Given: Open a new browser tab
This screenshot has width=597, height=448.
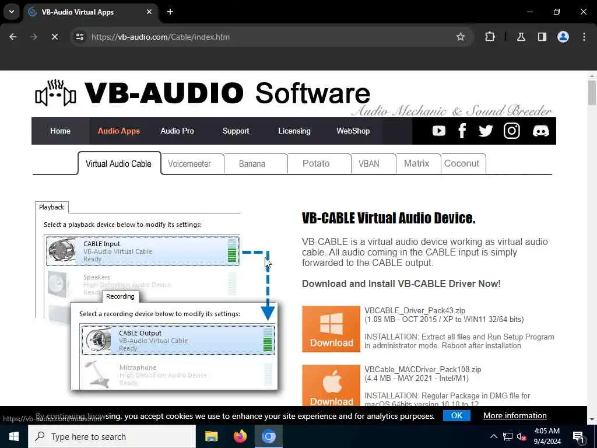Looking at the screenshot, I should coord(170,12).
